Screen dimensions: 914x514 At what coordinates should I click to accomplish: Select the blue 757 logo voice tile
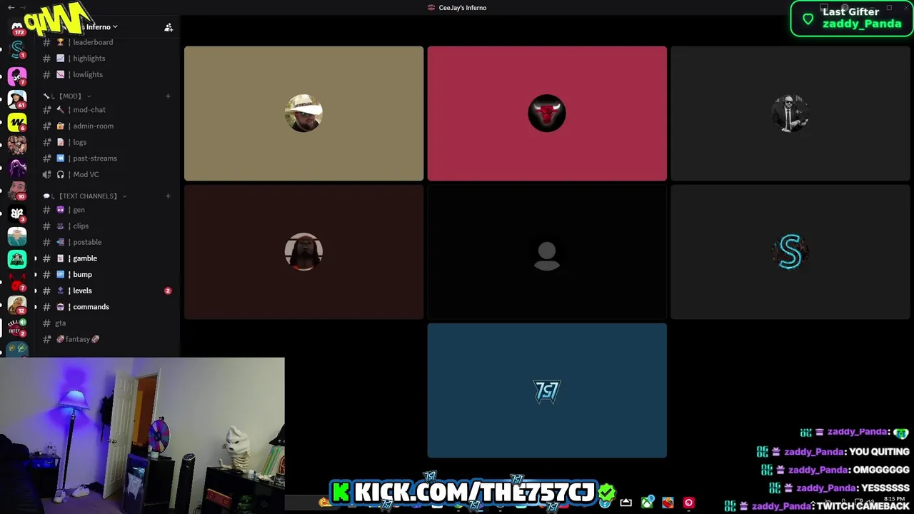click(x=547, y=390)
